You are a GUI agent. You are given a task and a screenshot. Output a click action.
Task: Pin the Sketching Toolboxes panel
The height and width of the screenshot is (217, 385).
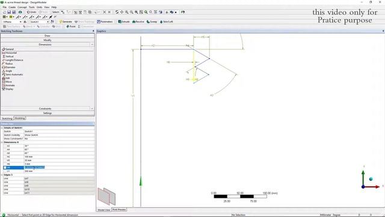[93, 31]
